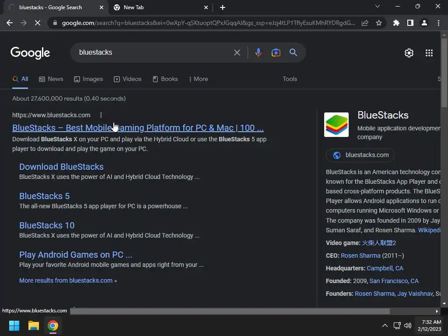
Task: Click the Google logo
Action: pos(30,53)
